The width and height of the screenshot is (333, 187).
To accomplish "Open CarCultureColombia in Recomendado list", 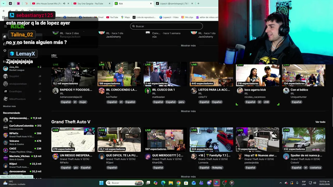I will pyautogui.click(x=22, y=127).
